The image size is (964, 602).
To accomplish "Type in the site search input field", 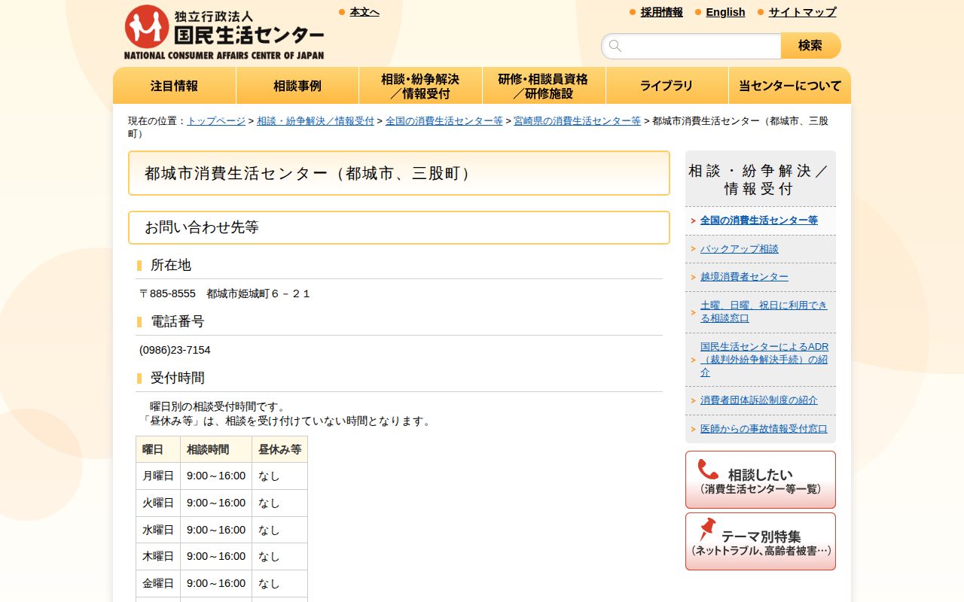I will coord(700,46).
